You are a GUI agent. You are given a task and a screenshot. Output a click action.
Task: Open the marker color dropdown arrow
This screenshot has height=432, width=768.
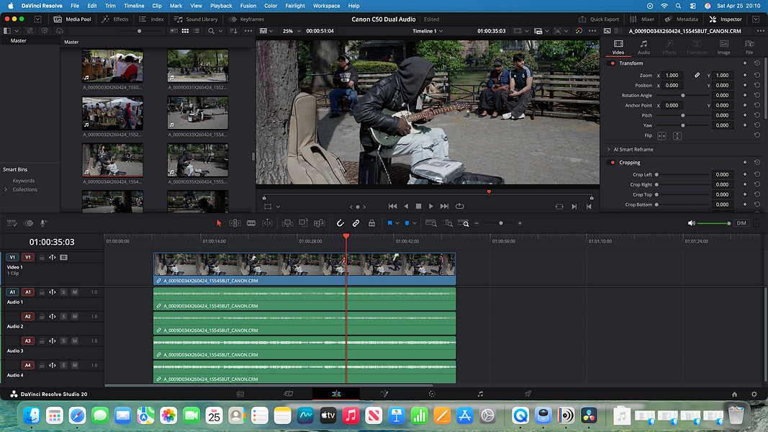(x=415, y=223)
